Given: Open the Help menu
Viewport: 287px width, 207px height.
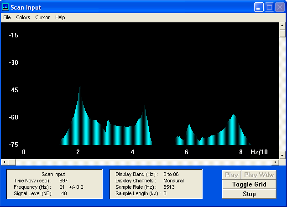Looking at the screenshot, I should pos(60,17).
